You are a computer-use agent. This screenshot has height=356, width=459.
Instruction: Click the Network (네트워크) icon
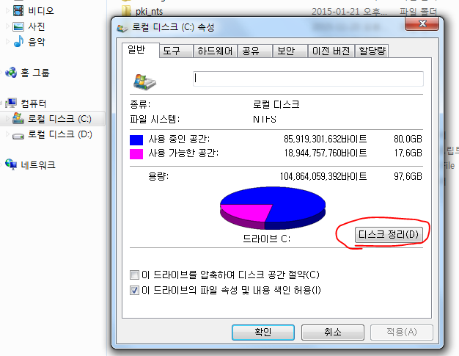(x=11, y=164)
